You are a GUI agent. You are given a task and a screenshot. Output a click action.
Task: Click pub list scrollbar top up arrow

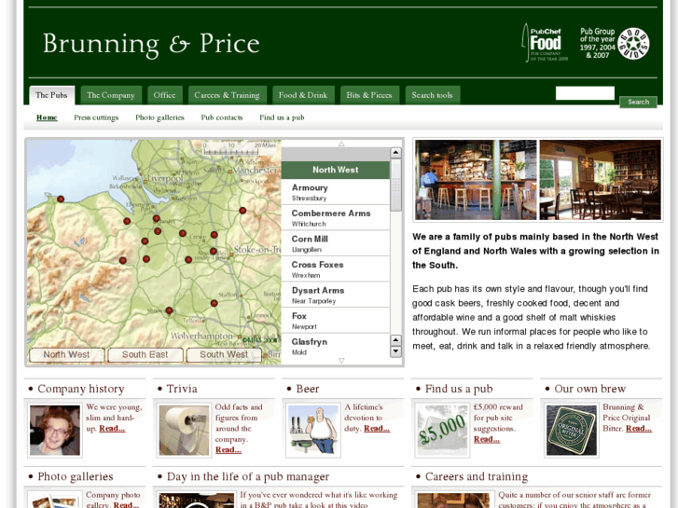click(395, 153)
